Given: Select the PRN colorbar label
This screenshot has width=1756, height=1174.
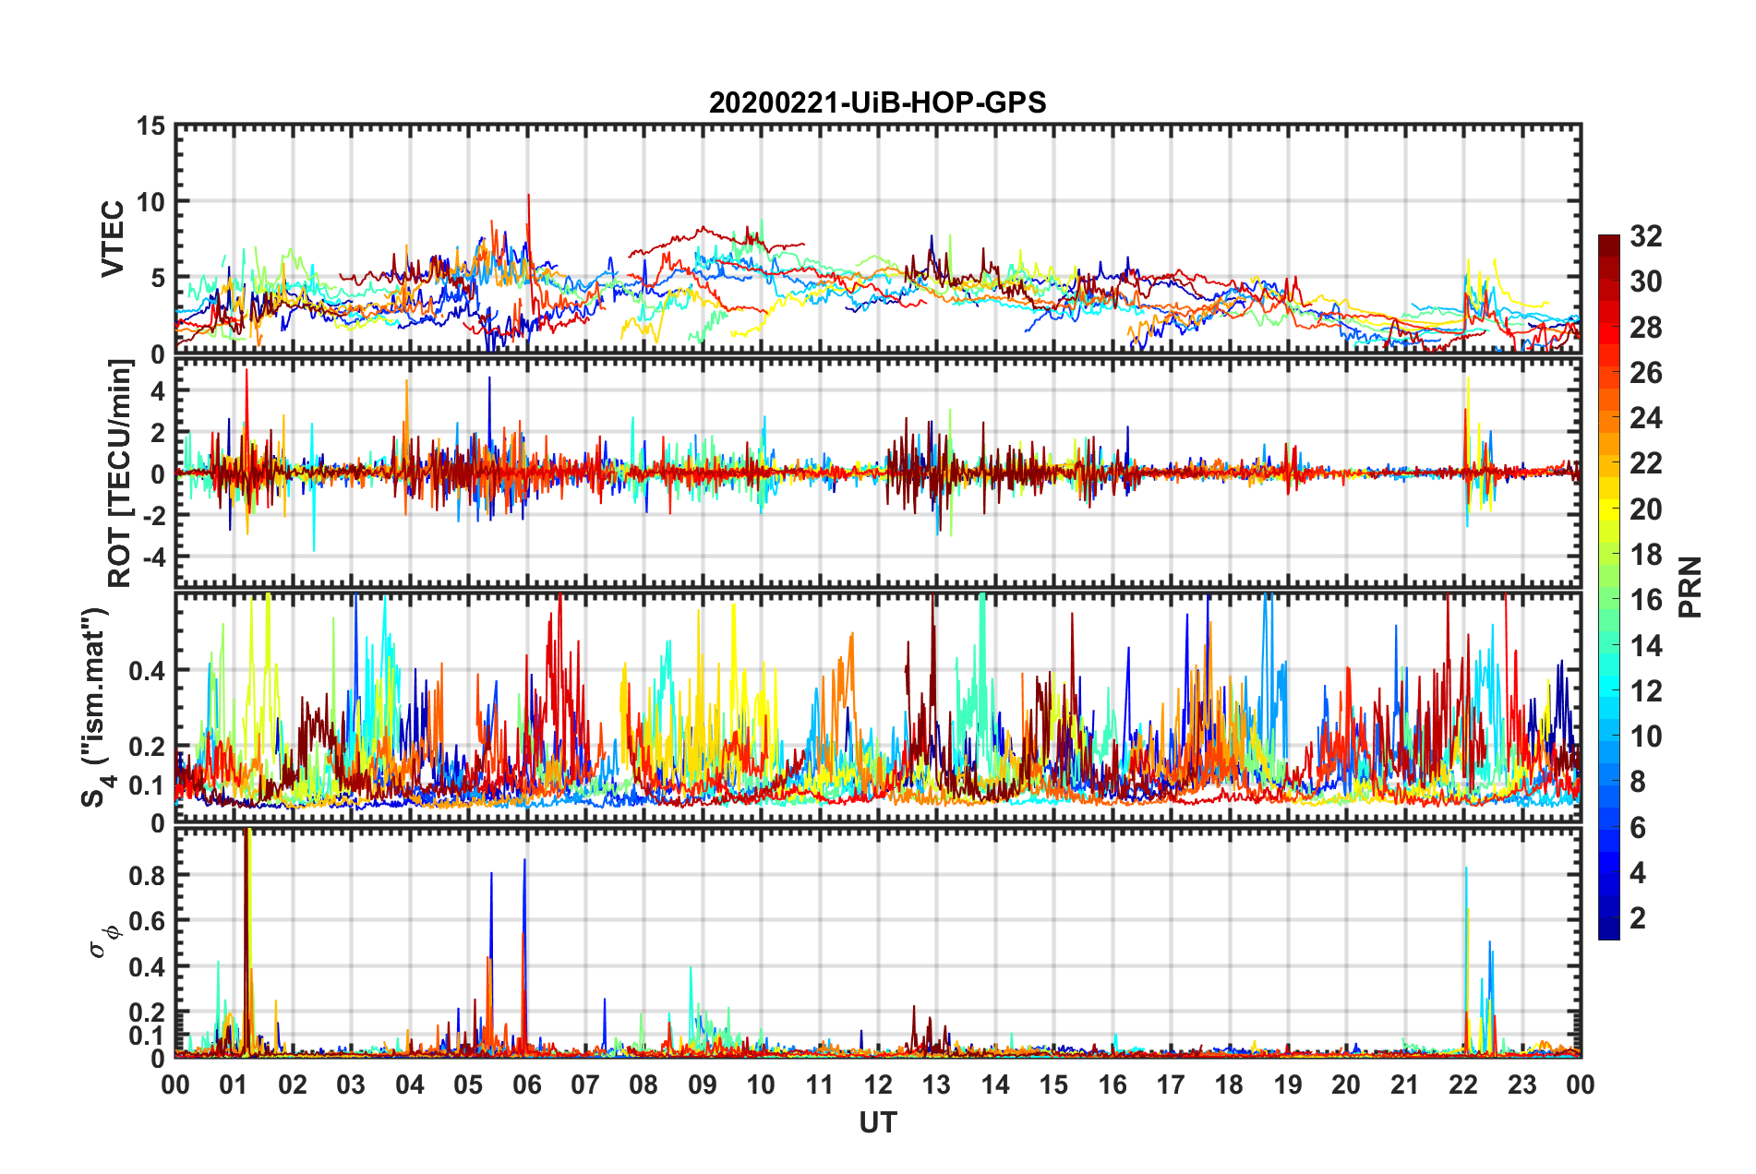Looking at the screenshot, I should pos(1690,587).
